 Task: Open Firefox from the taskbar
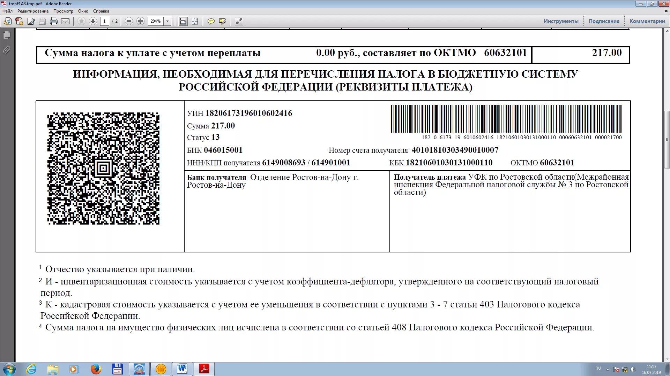click(x=96, y=369)
